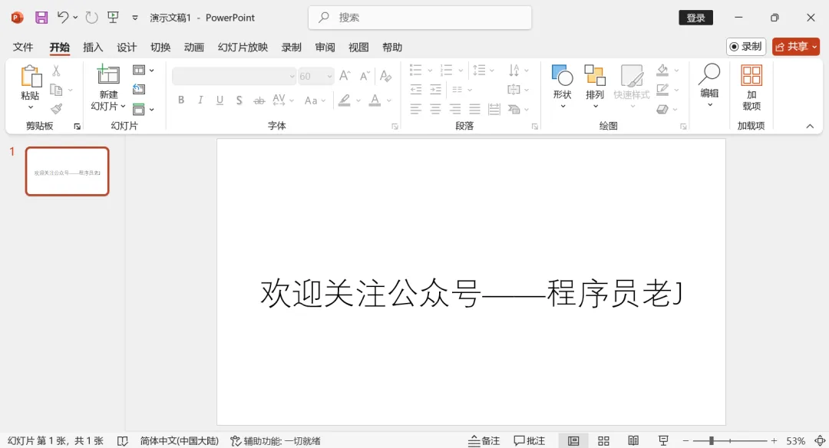Viewport: 829px width, 448px height.
Task: Click the Save icon in title bar
Action: (x=41, y=18)
